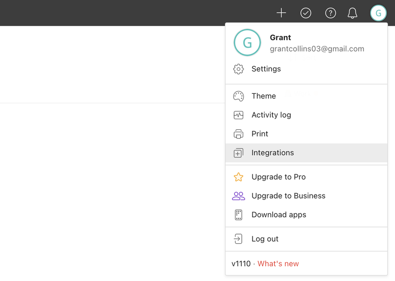Open the Print option

(260, 134)
